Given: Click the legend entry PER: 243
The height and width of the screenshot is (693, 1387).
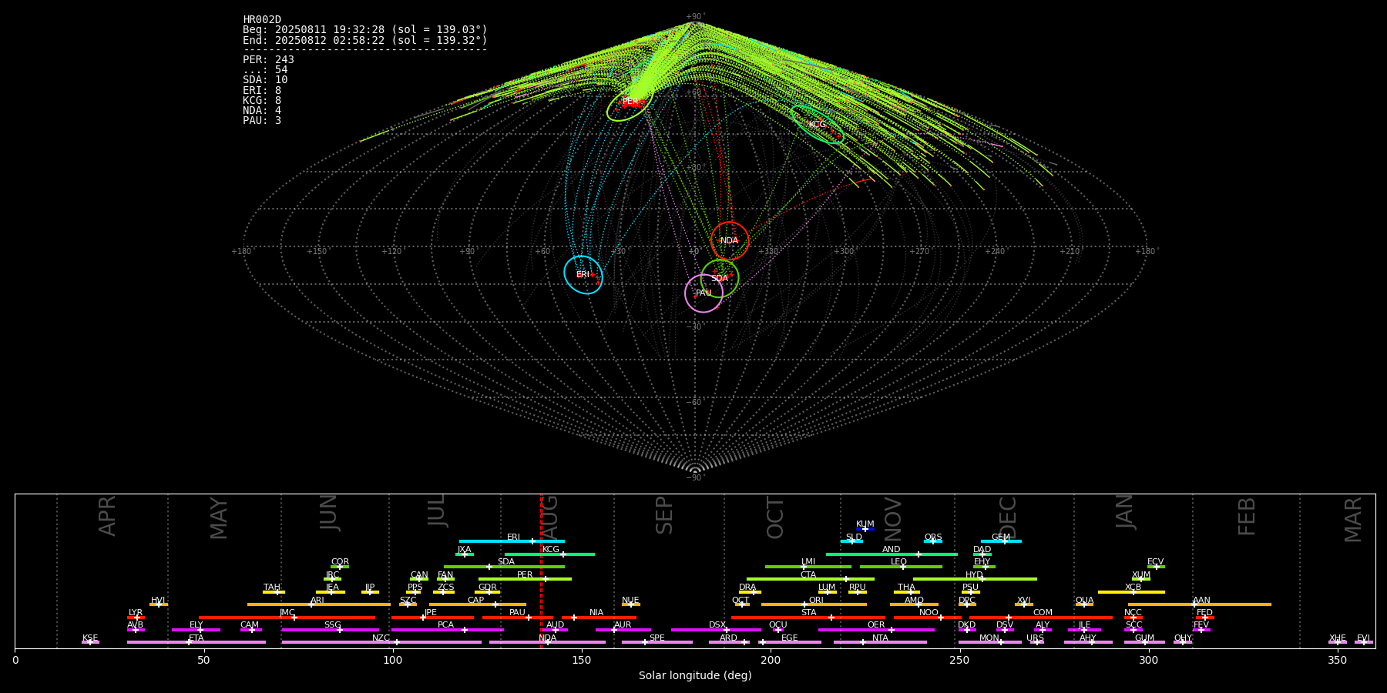Looking at the screenshot, I should coord(268,60).
